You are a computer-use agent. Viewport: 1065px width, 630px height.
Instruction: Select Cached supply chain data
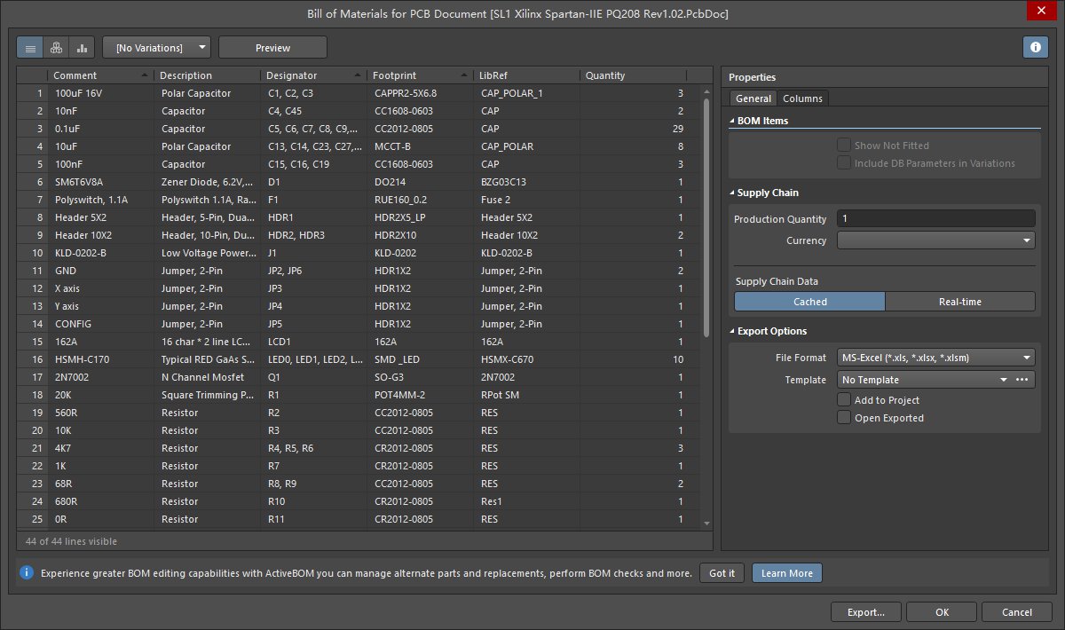click(809, 302)
